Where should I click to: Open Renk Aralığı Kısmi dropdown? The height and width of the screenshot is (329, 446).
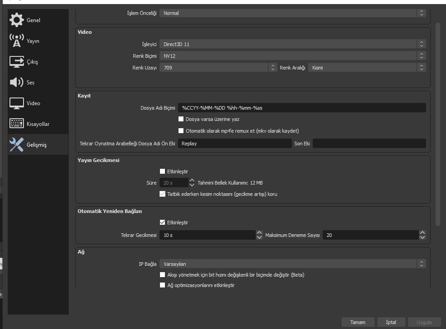coord(367,68)
